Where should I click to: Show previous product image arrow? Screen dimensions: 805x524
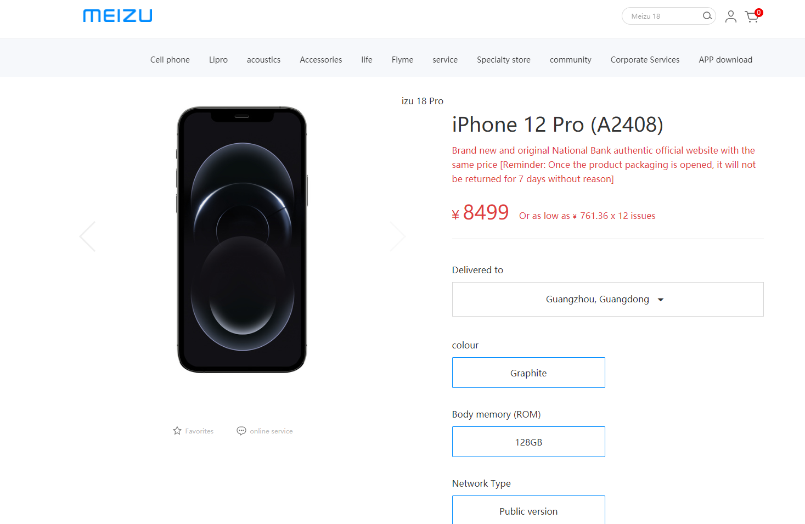click(88, 236)
